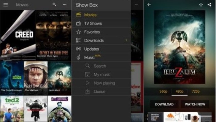Open Queue entry under Music
216x122 pixels.
coord(101,91)
